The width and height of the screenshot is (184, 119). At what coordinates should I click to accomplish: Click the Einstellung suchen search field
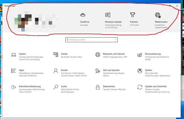click(x=91, y=40)
